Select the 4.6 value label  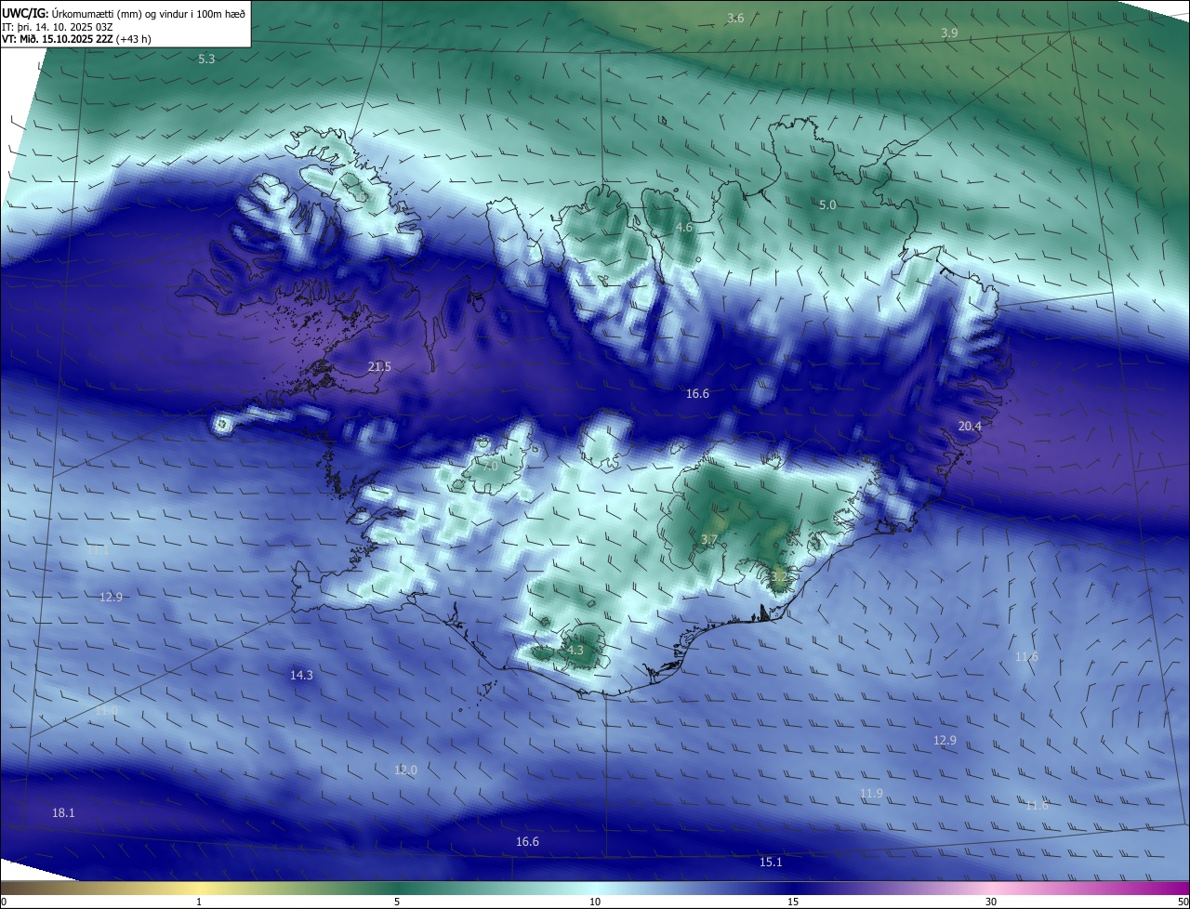(684, 228)
